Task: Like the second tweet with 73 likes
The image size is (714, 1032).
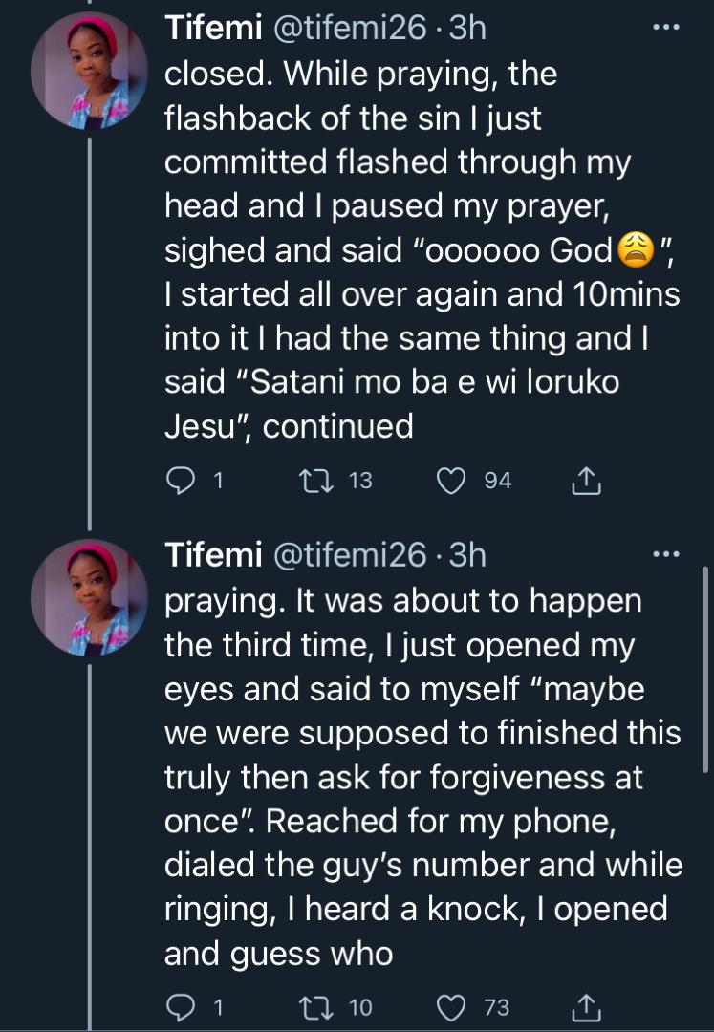Action: (x=451, y=1006)
